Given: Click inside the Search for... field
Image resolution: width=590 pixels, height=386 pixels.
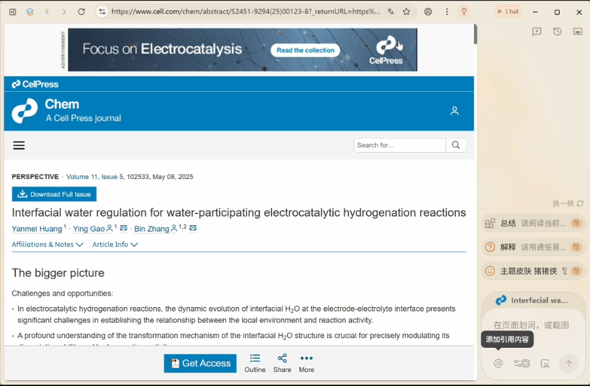Looking at the screenshot, I should click(400, 145).
